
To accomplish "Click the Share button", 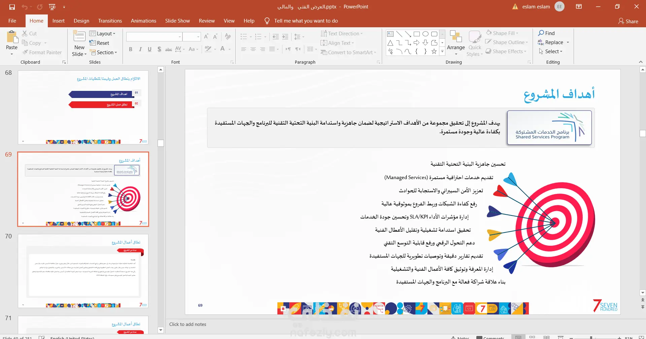I will pyautogui.click(x=628, y=21).
